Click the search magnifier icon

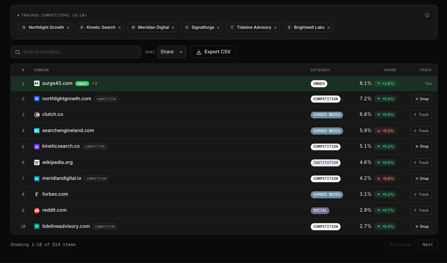[x=18, y=52]
